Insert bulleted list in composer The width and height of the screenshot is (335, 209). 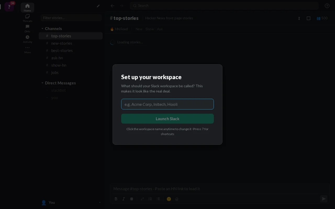point(158,199)
